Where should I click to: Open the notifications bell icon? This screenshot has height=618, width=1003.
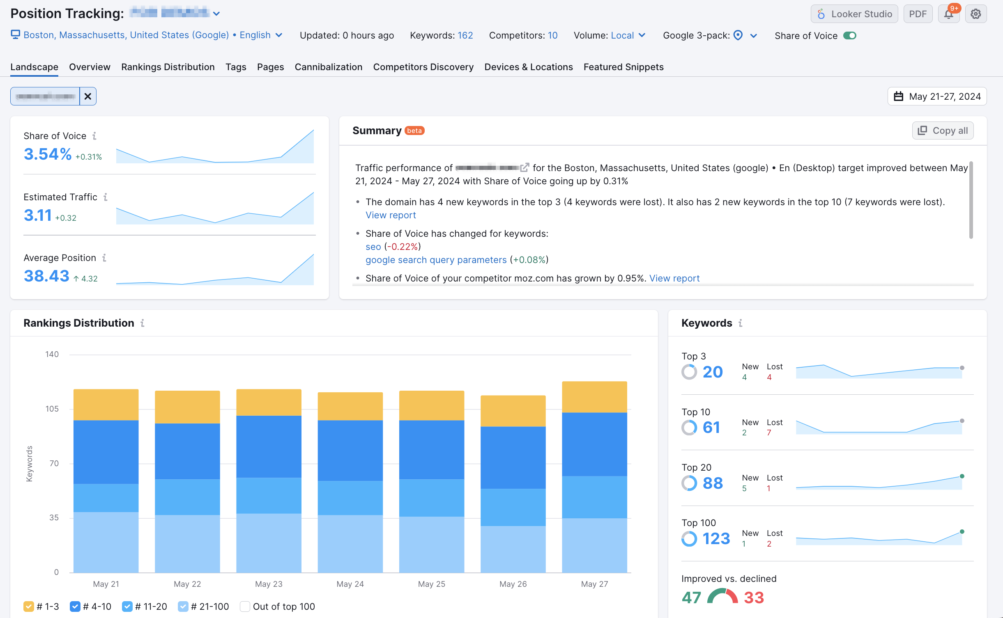pyautogui.click(x=948, y=14)
